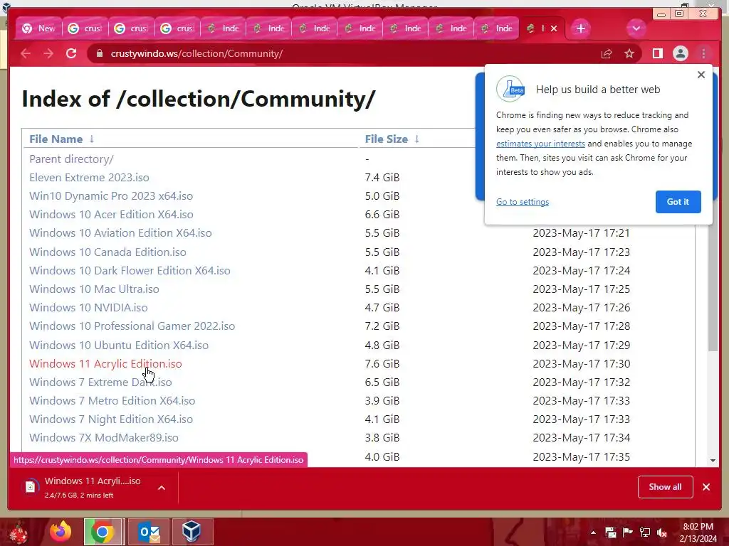This screenshot has height=546, width=729.
Task: Reload the current page
Action: point(71,53)
